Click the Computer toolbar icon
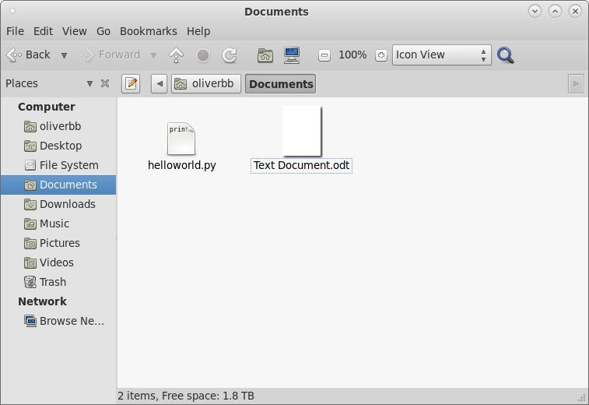The image size is (589, 405). pos(292,55)
